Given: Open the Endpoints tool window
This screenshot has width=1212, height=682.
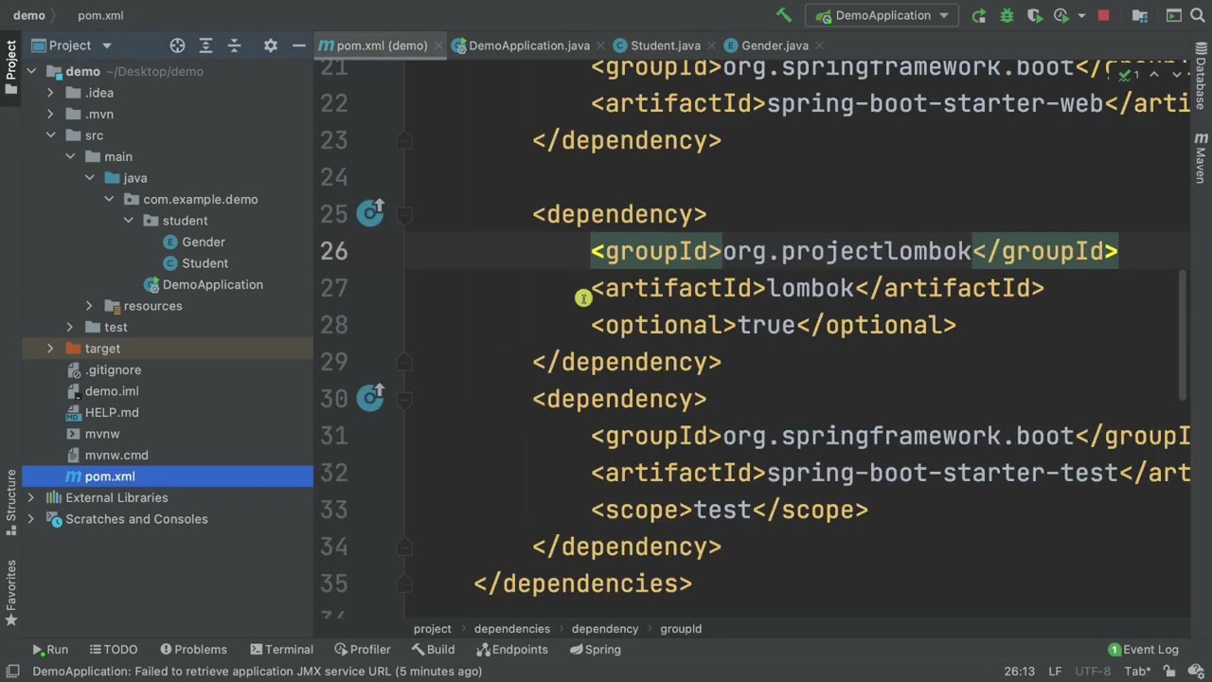Looking at the screenshot, I should click(511, 650).
